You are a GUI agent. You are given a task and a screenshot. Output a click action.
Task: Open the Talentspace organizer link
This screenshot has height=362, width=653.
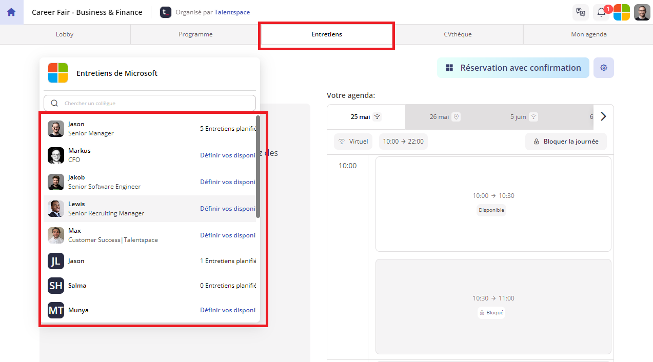(232, 12)
